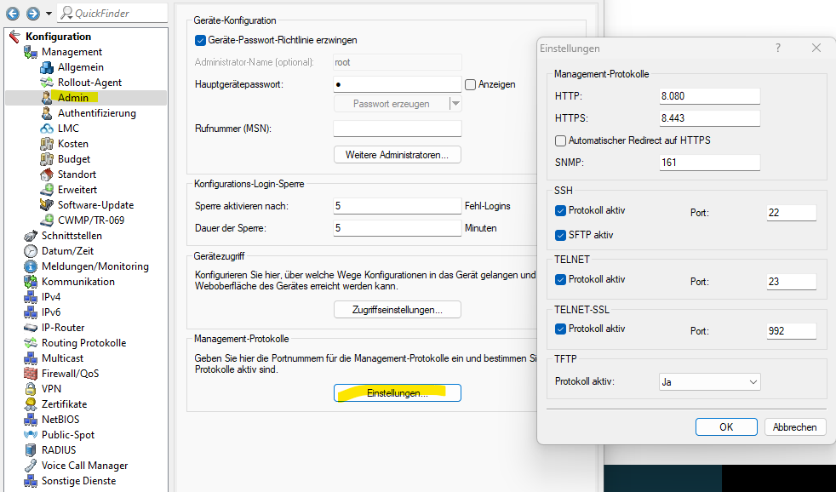Viewport: 836px width, 492px height.
Task: Click the Public-Spot icon
Action: (31, 435)
